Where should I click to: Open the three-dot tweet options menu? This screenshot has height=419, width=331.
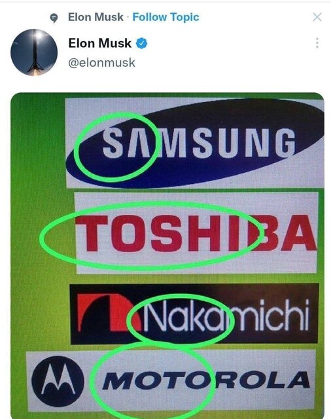tap(317, 43)
